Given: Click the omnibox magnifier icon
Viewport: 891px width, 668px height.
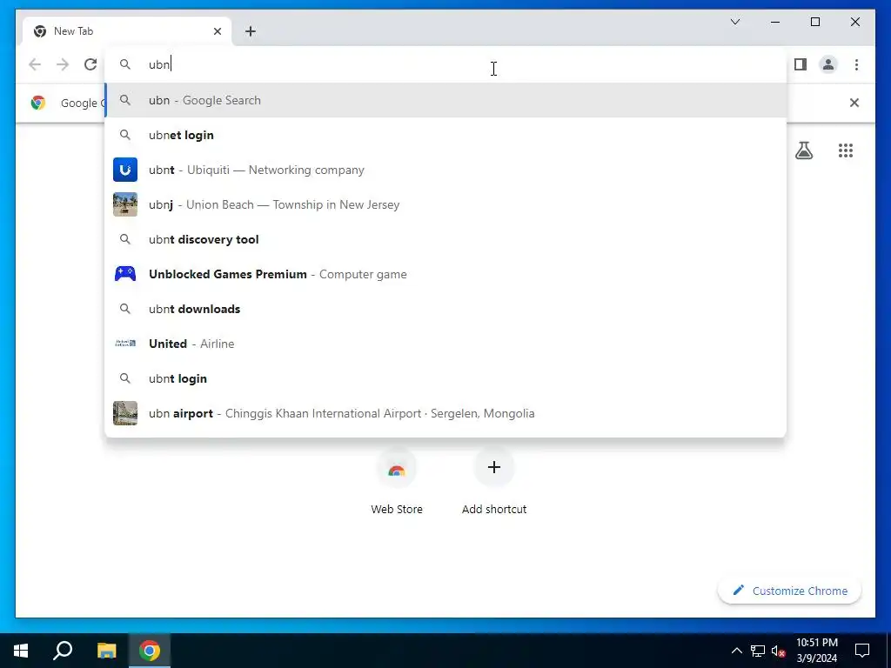Looking at the screenshot, I should point(125,64).
